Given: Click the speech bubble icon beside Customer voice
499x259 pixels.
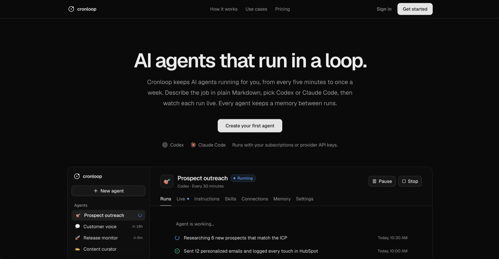Looking at the screenshot, I should point(78,227).
